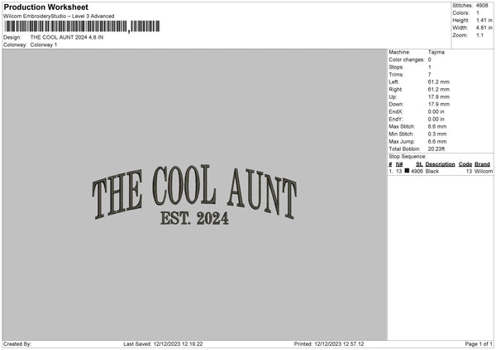Select design name 'THE COOL AUNT 2024 4,8 IN'
The height and width of the screenshot is (350, 496).
point(67,37)
